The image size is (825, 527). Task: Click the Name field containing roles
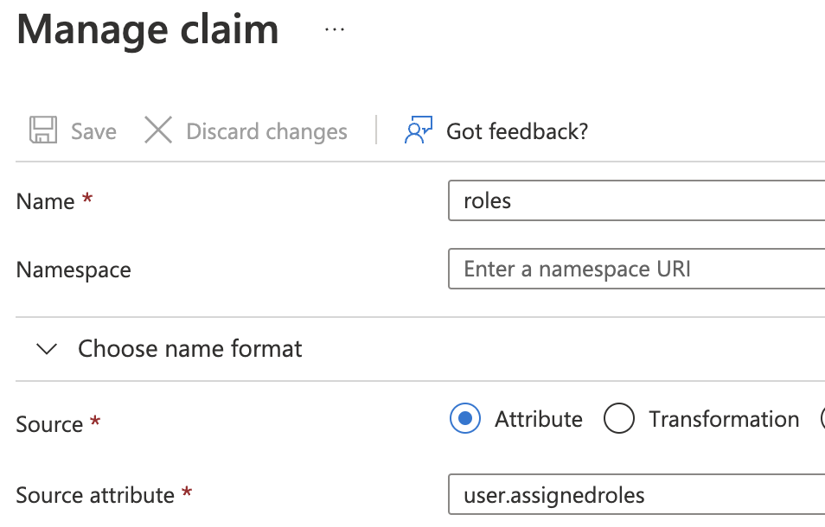click(636, 200)
